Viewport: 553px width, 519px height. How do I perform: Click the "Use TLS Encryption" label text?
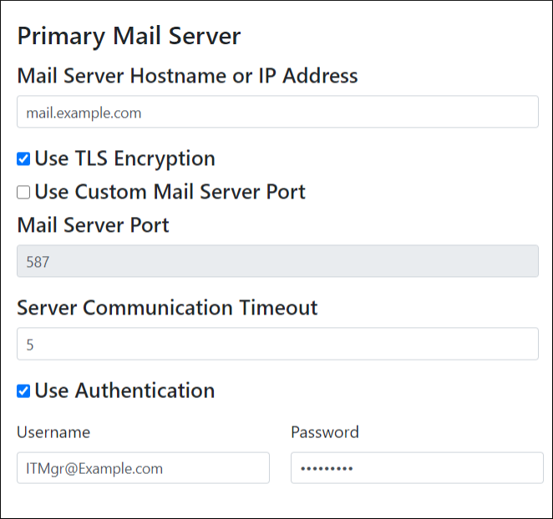click(x=124, y=159)
